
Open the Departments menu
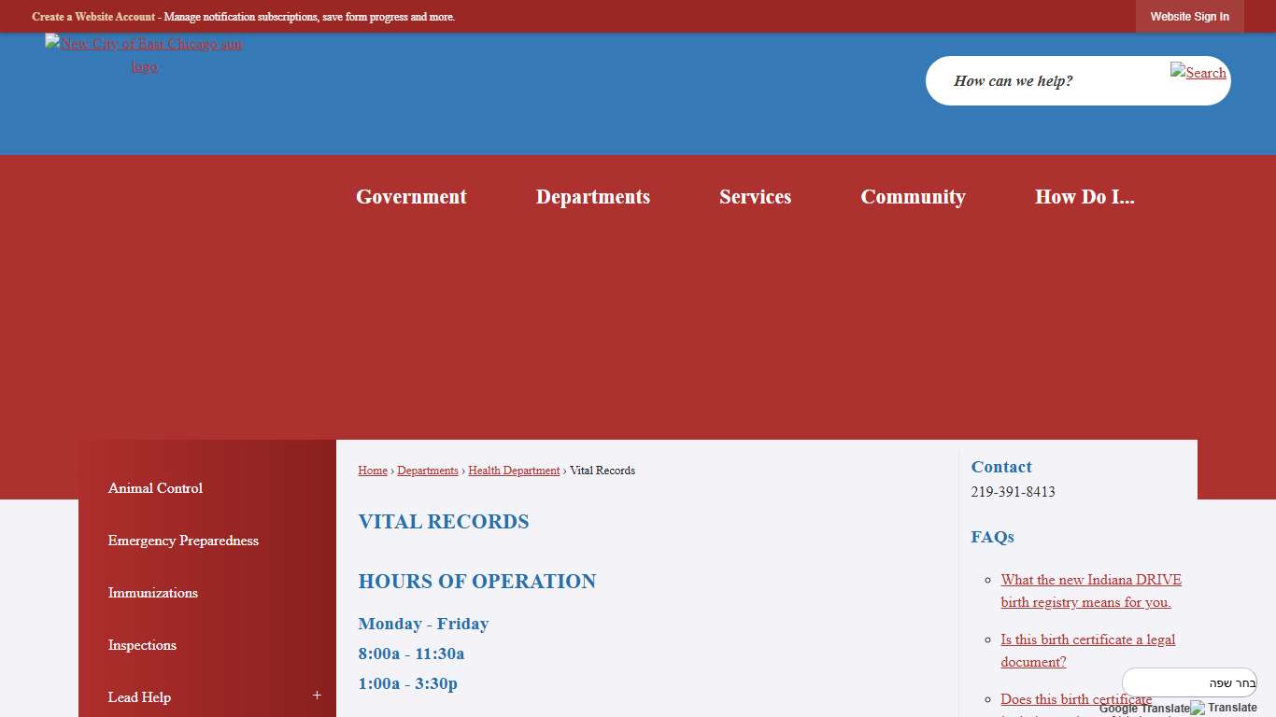pos(592,197)
